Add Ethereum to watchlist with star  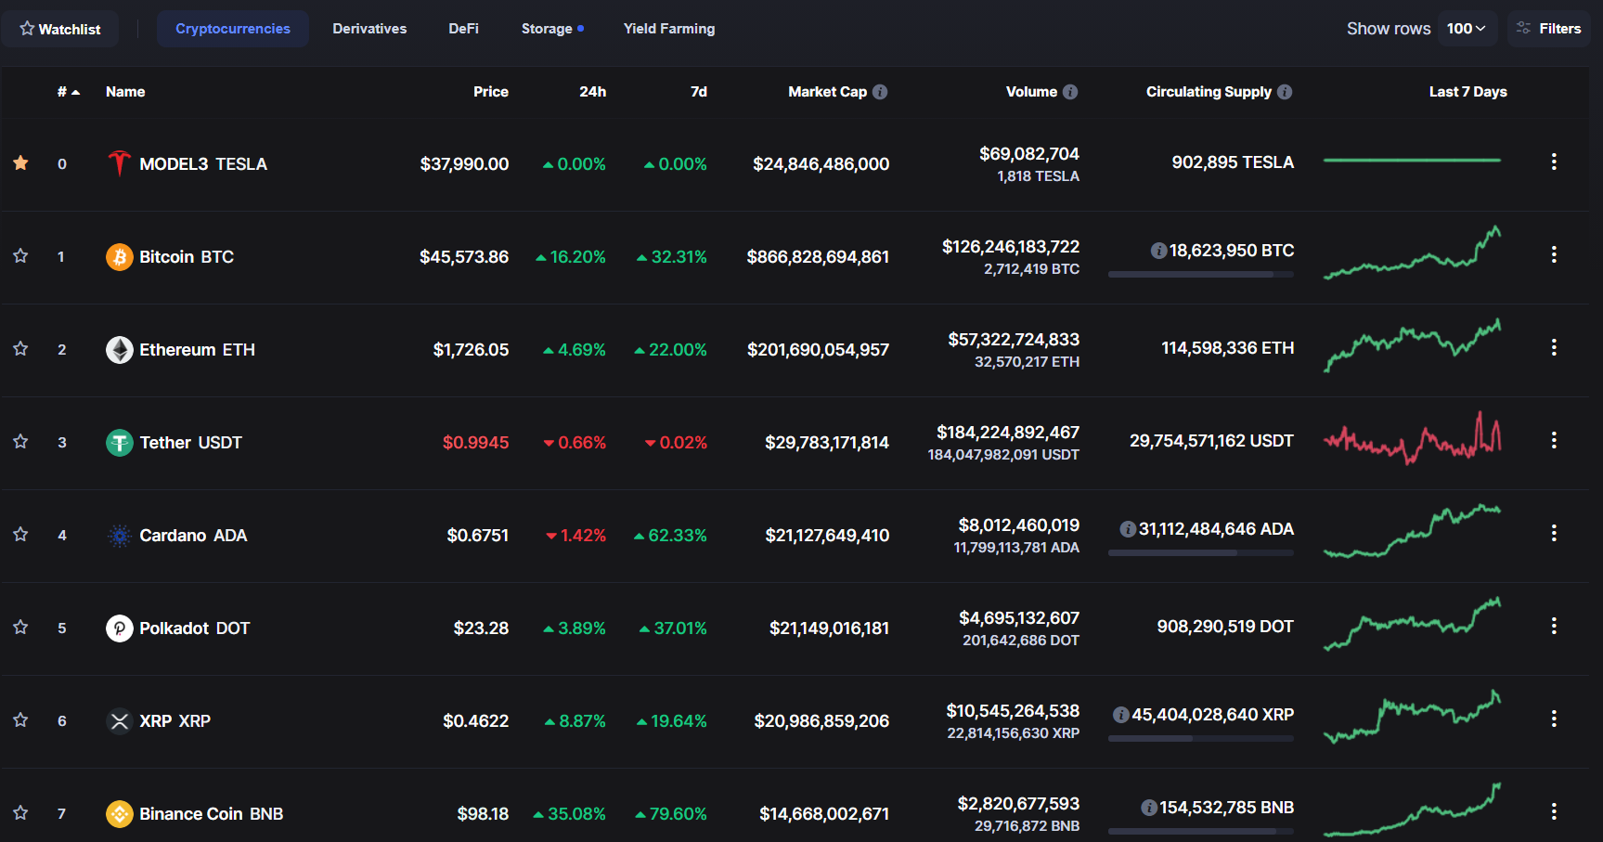[x=20, y=348]
